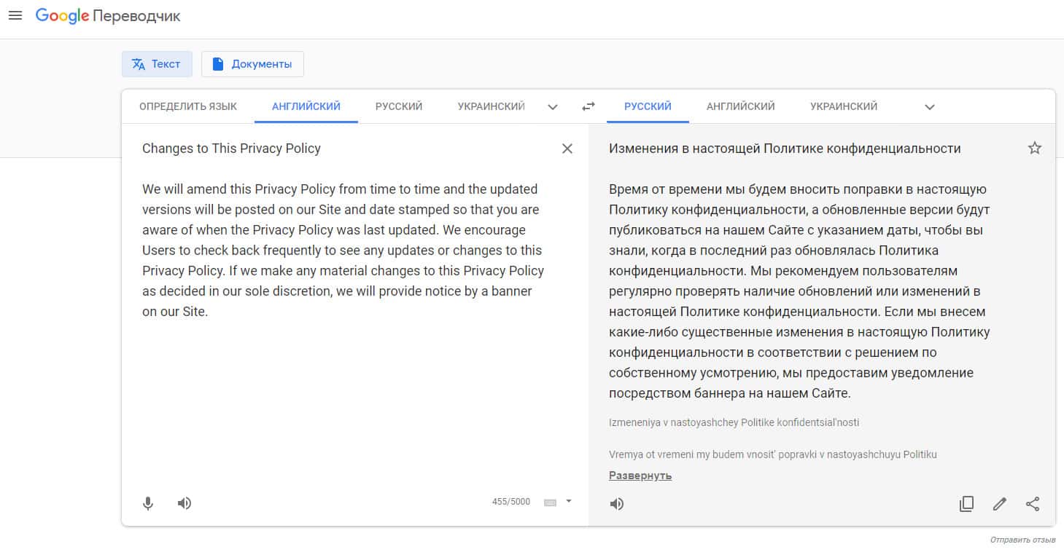Suggest an edit with pencil icon
1064x552 pixels.
[x=999, y=504]
